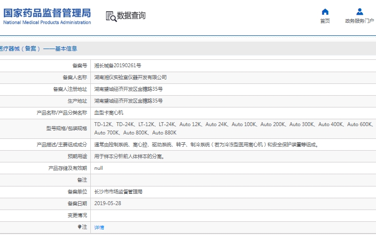
Task: Click the 产品存储及有效期 label
Action: pos(68,168)
